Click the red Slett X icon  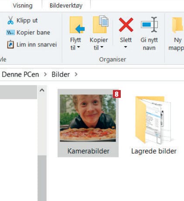(x=126, y=25)
